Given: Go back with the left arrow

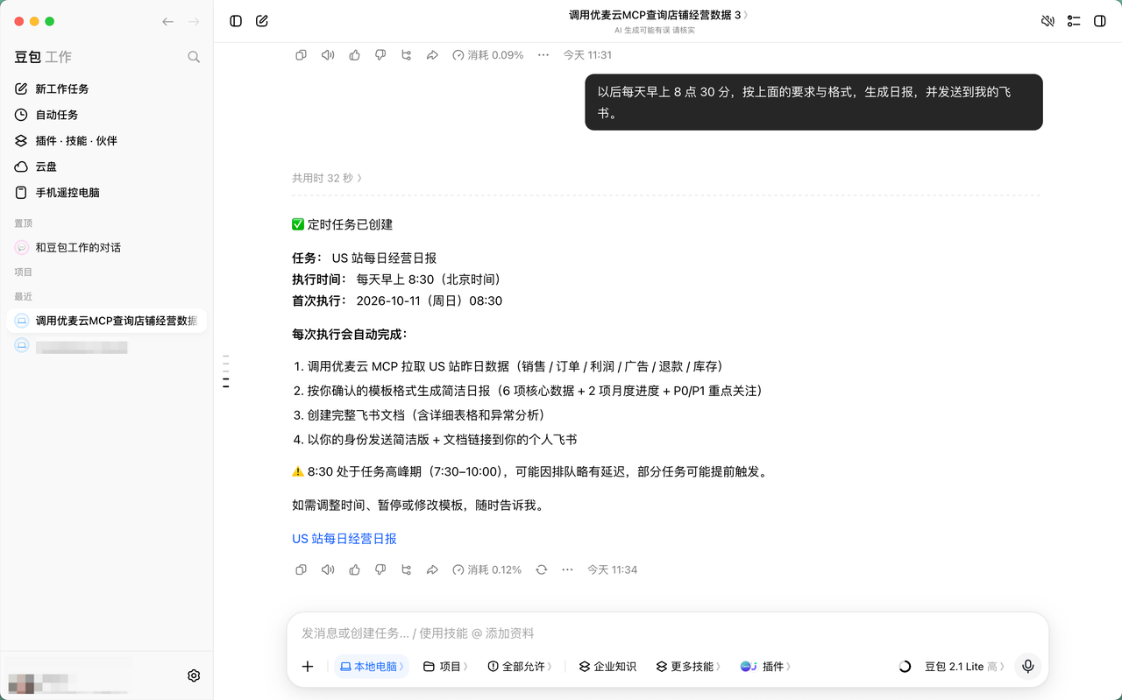Looking at the screenshot, I should pos(167,21).
